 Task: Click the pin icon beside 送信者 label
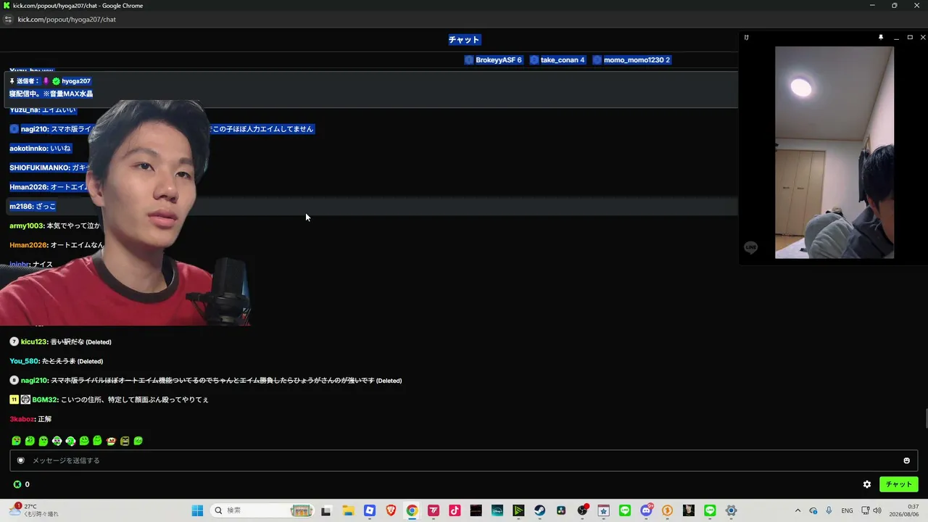(12, 81)
